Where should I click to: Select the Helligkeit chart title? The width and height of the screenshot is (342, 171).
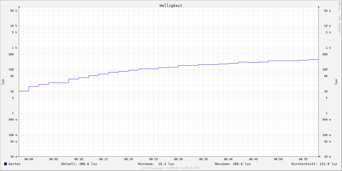click(171, 5)
